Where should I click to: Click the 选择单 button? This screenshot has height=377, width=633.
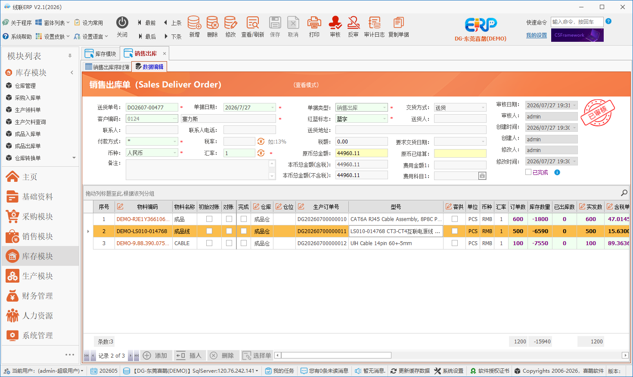tap(257, 355)
